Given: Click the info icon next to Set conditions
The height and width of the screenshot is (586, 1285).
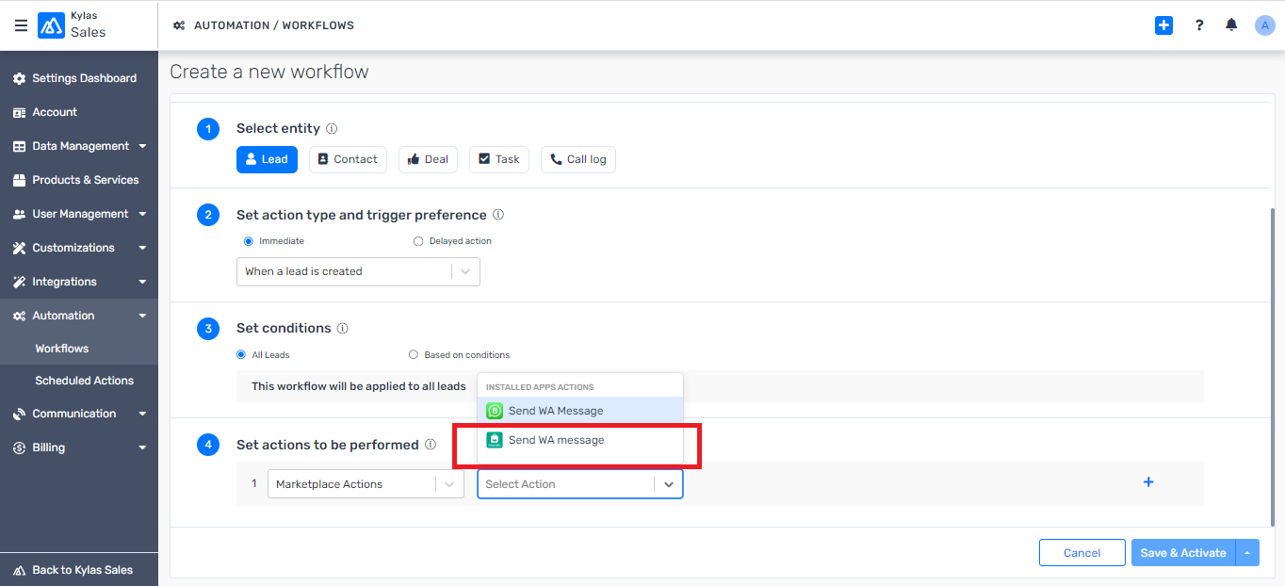Looking at the screenshot, I should coord(343,328).
